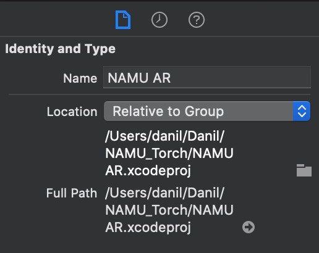Viewport: 319px width, 253px height.
Task: Show the File inspector
Action: (123, 20)
